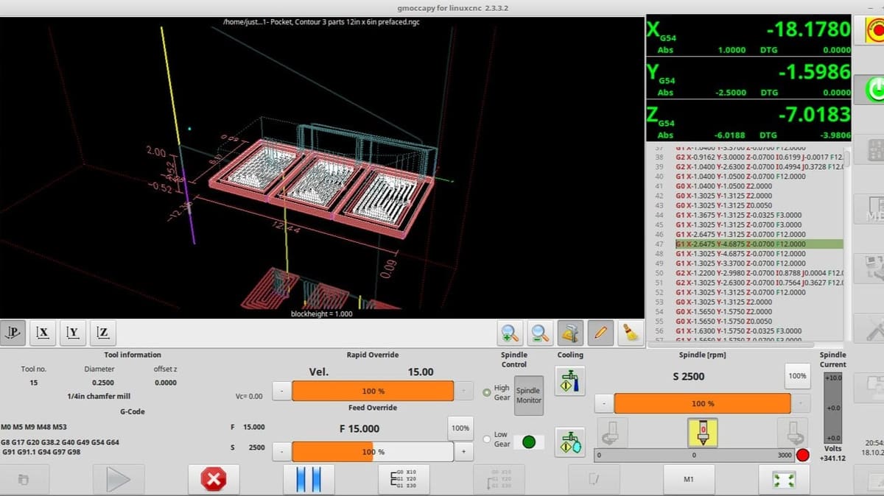
Task: Toggle flood coolant icon
Action: tap(570, 381)
